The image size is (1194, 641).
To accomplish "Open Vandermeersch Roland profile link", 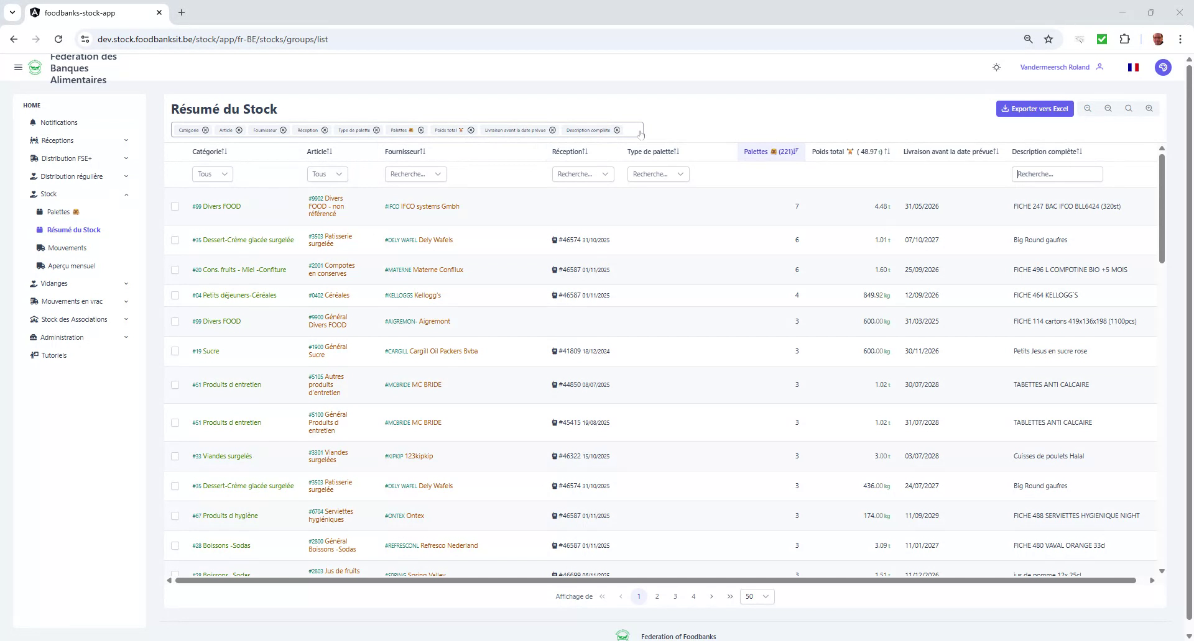I will (x=1055, y=67).
